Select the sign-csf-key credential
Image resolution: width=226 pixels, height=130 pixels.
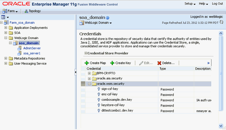110,89
